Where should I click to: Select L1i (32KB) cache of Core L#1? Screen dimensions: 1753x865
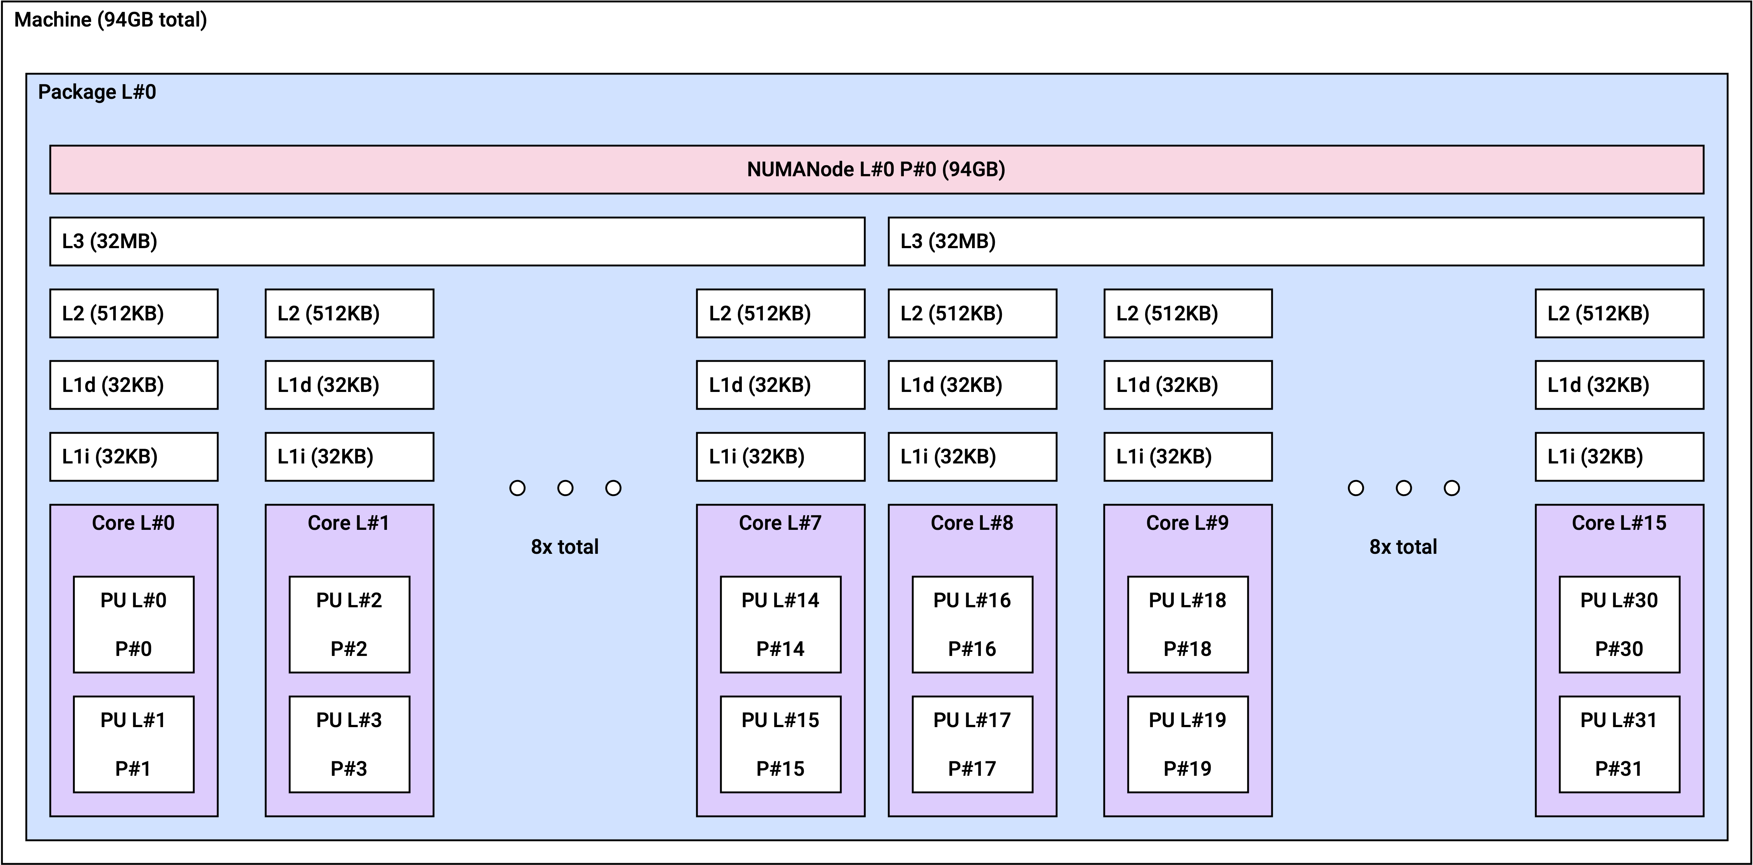point(349,456)
